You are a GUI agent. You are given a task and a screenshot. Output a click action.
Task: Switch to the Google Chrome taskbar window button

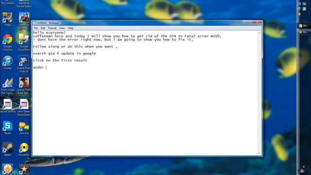pos(304,32)
